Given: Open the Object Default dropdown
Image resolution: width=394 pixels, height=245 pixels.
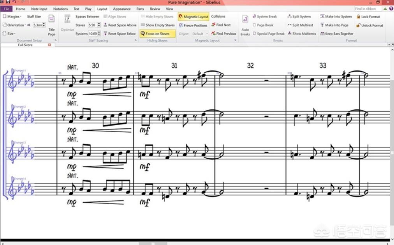Looking at the screenshot, I should (x=200, y=33).
